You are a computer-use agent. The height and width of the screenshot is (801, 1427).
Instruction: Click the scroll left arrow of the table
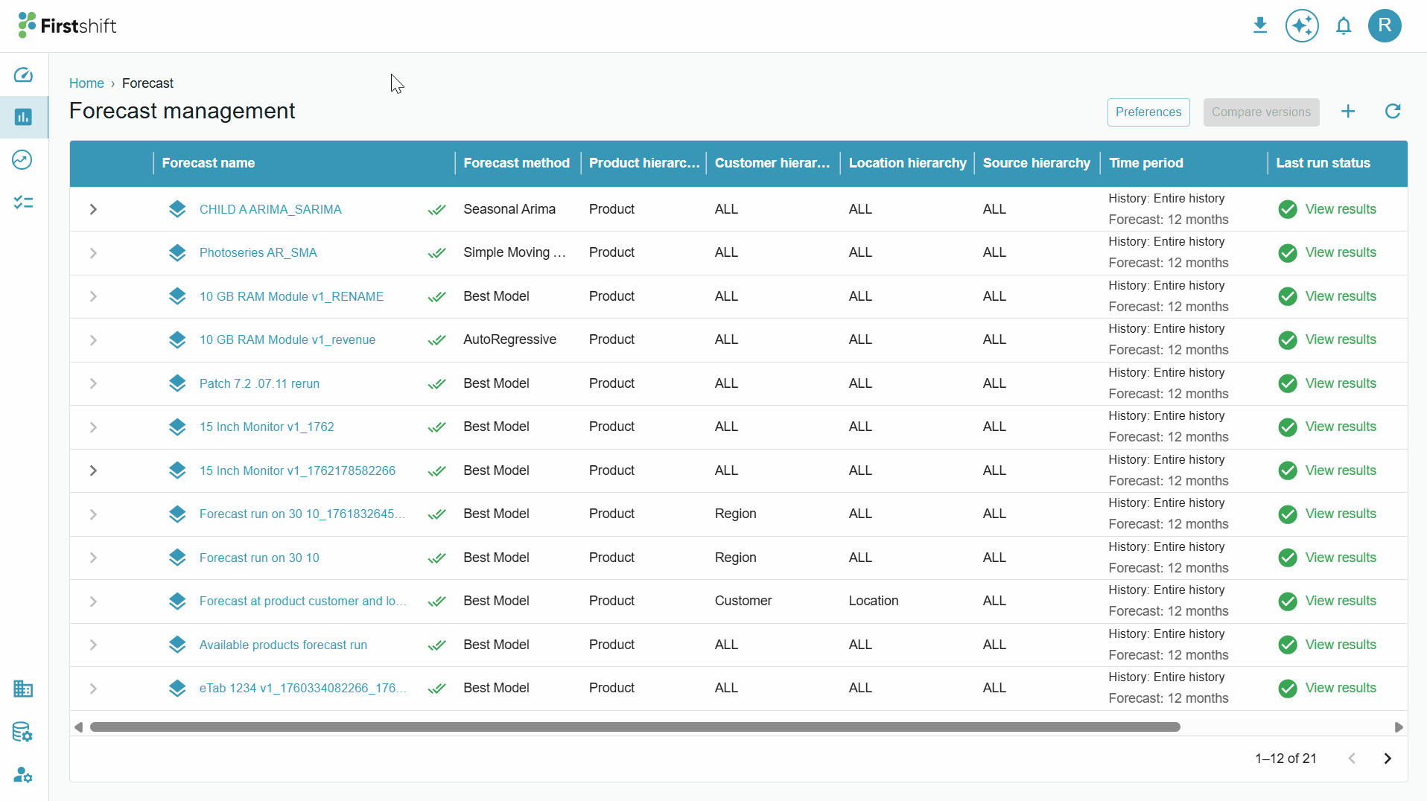coord(78,727)
